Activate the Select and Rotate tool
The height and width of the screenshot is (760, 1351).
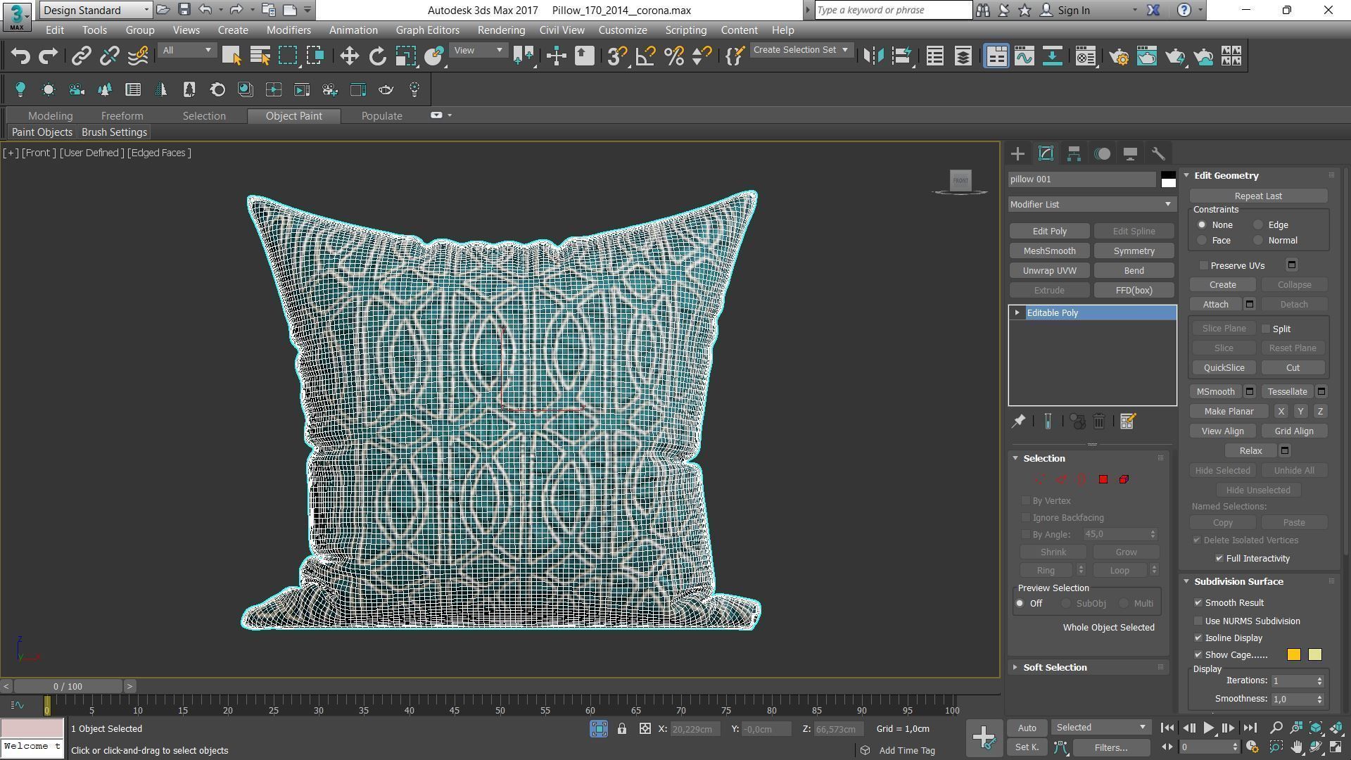pos(378,56)
